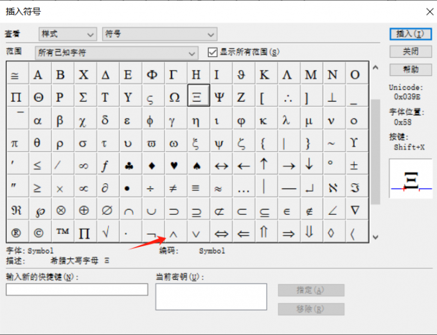Choose the TM trademark symbol
Image resolution: width=437 pixels, height=335 pixels.
(62, 231)
